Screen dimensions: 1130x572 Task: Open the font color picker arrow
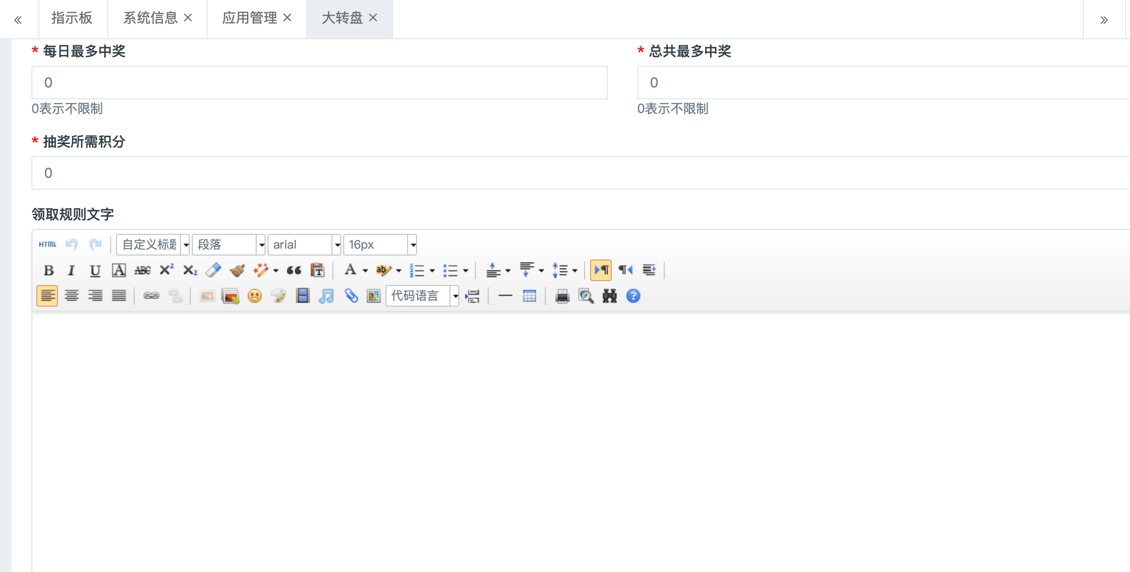click(365, 271)
